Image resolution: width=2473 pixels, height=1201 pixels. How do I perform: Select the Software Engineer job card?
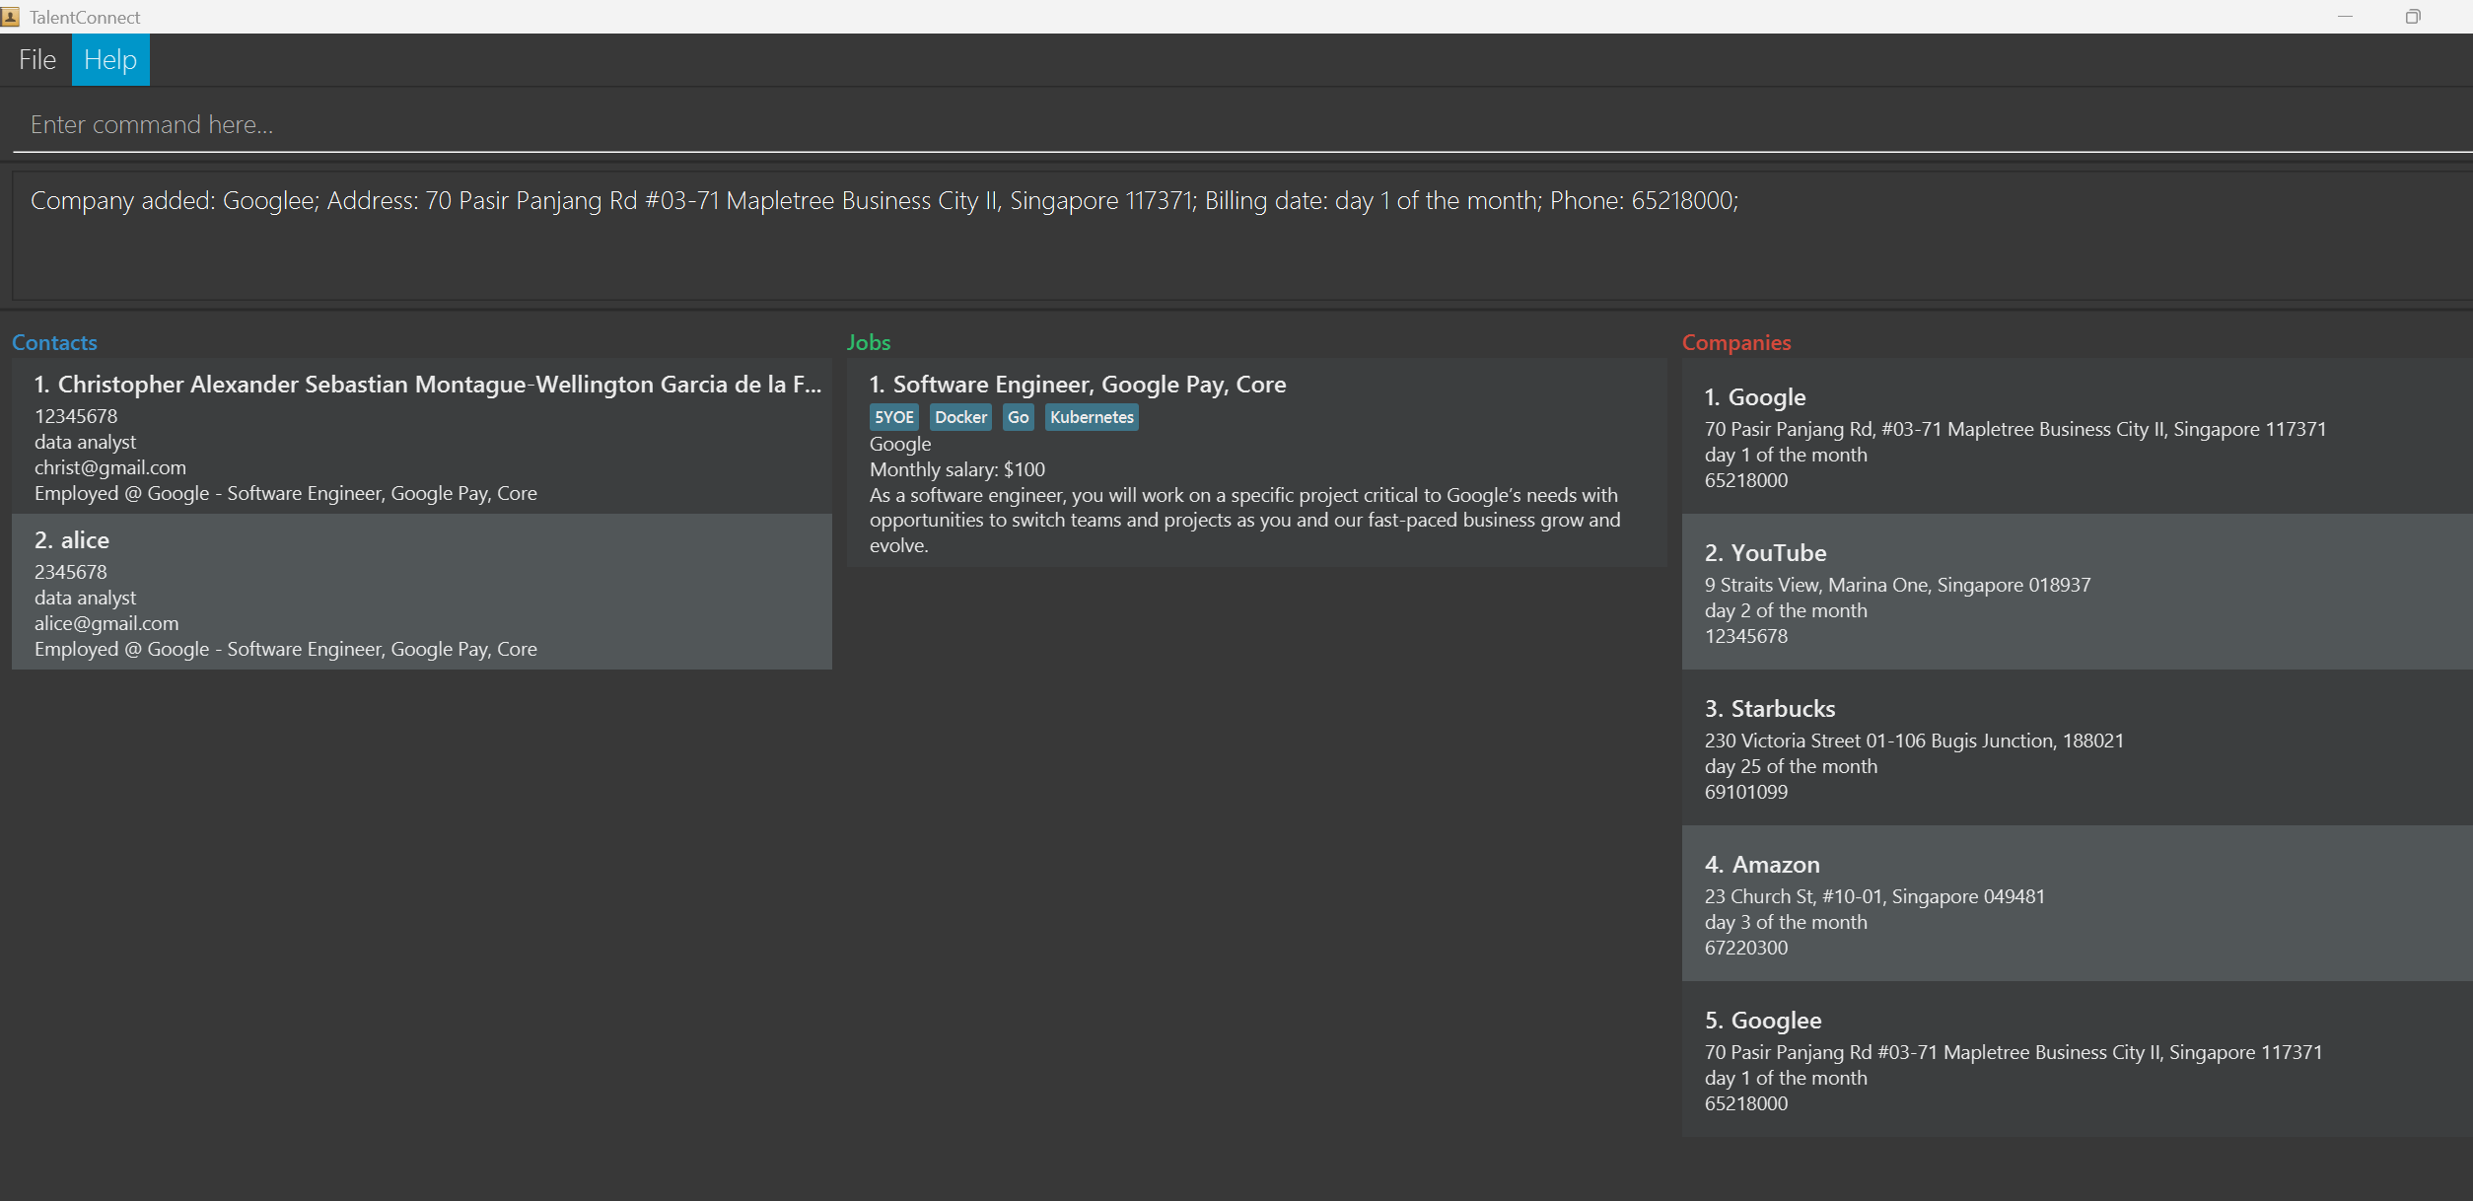tap(1256, 463)
